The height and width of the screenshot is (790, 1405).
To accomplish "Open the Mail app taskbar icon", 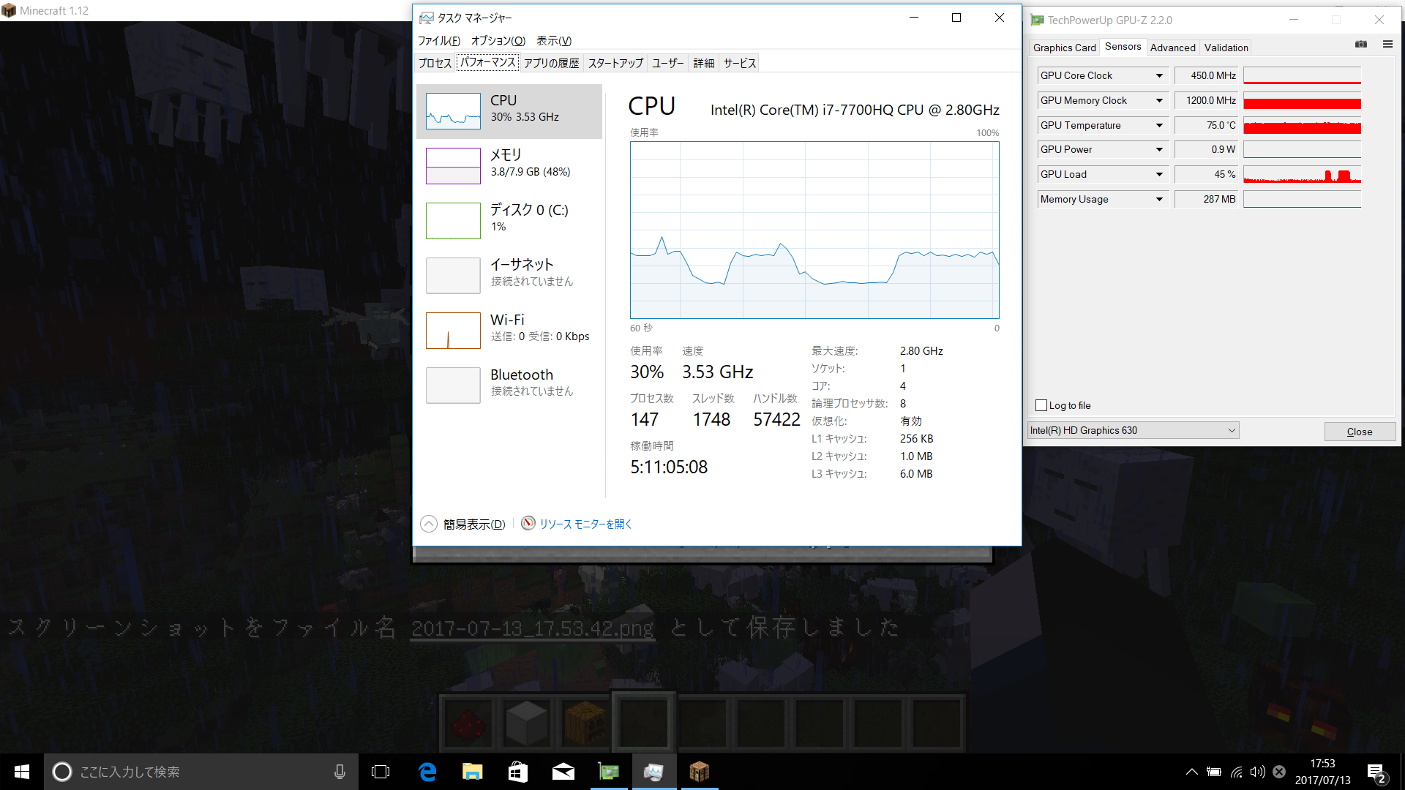I will (563, 772).
